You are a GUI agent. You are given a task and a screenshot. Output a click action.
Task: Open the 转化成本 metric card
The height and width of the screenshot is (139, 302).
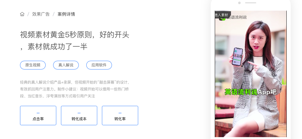pyautogui.click(x=79, y=116)
